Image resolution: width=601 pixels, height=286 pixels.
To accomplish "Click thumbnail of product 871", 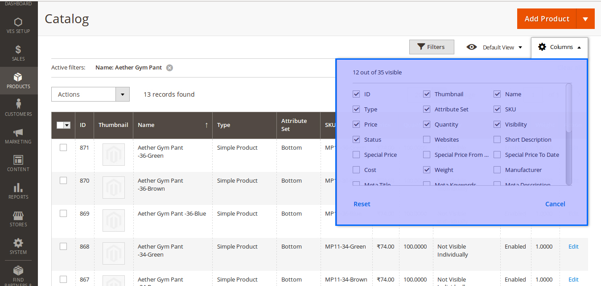I will pos(114,155).
